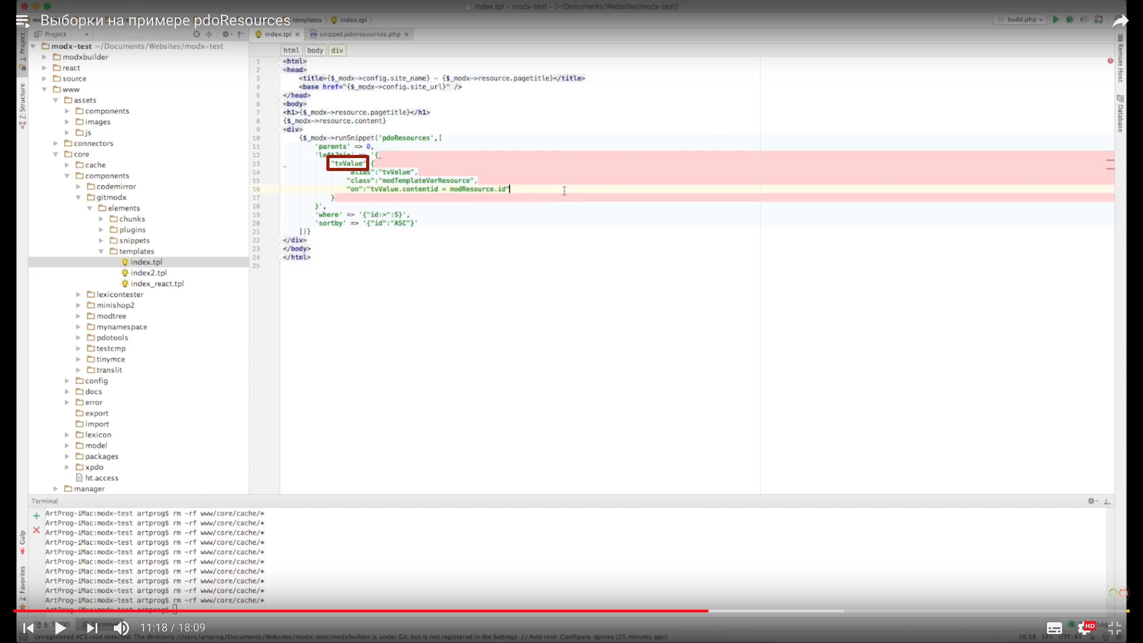This screenshot has width=1143, height=643.
Task: Add a new terminal session
Action: [36, 516]
